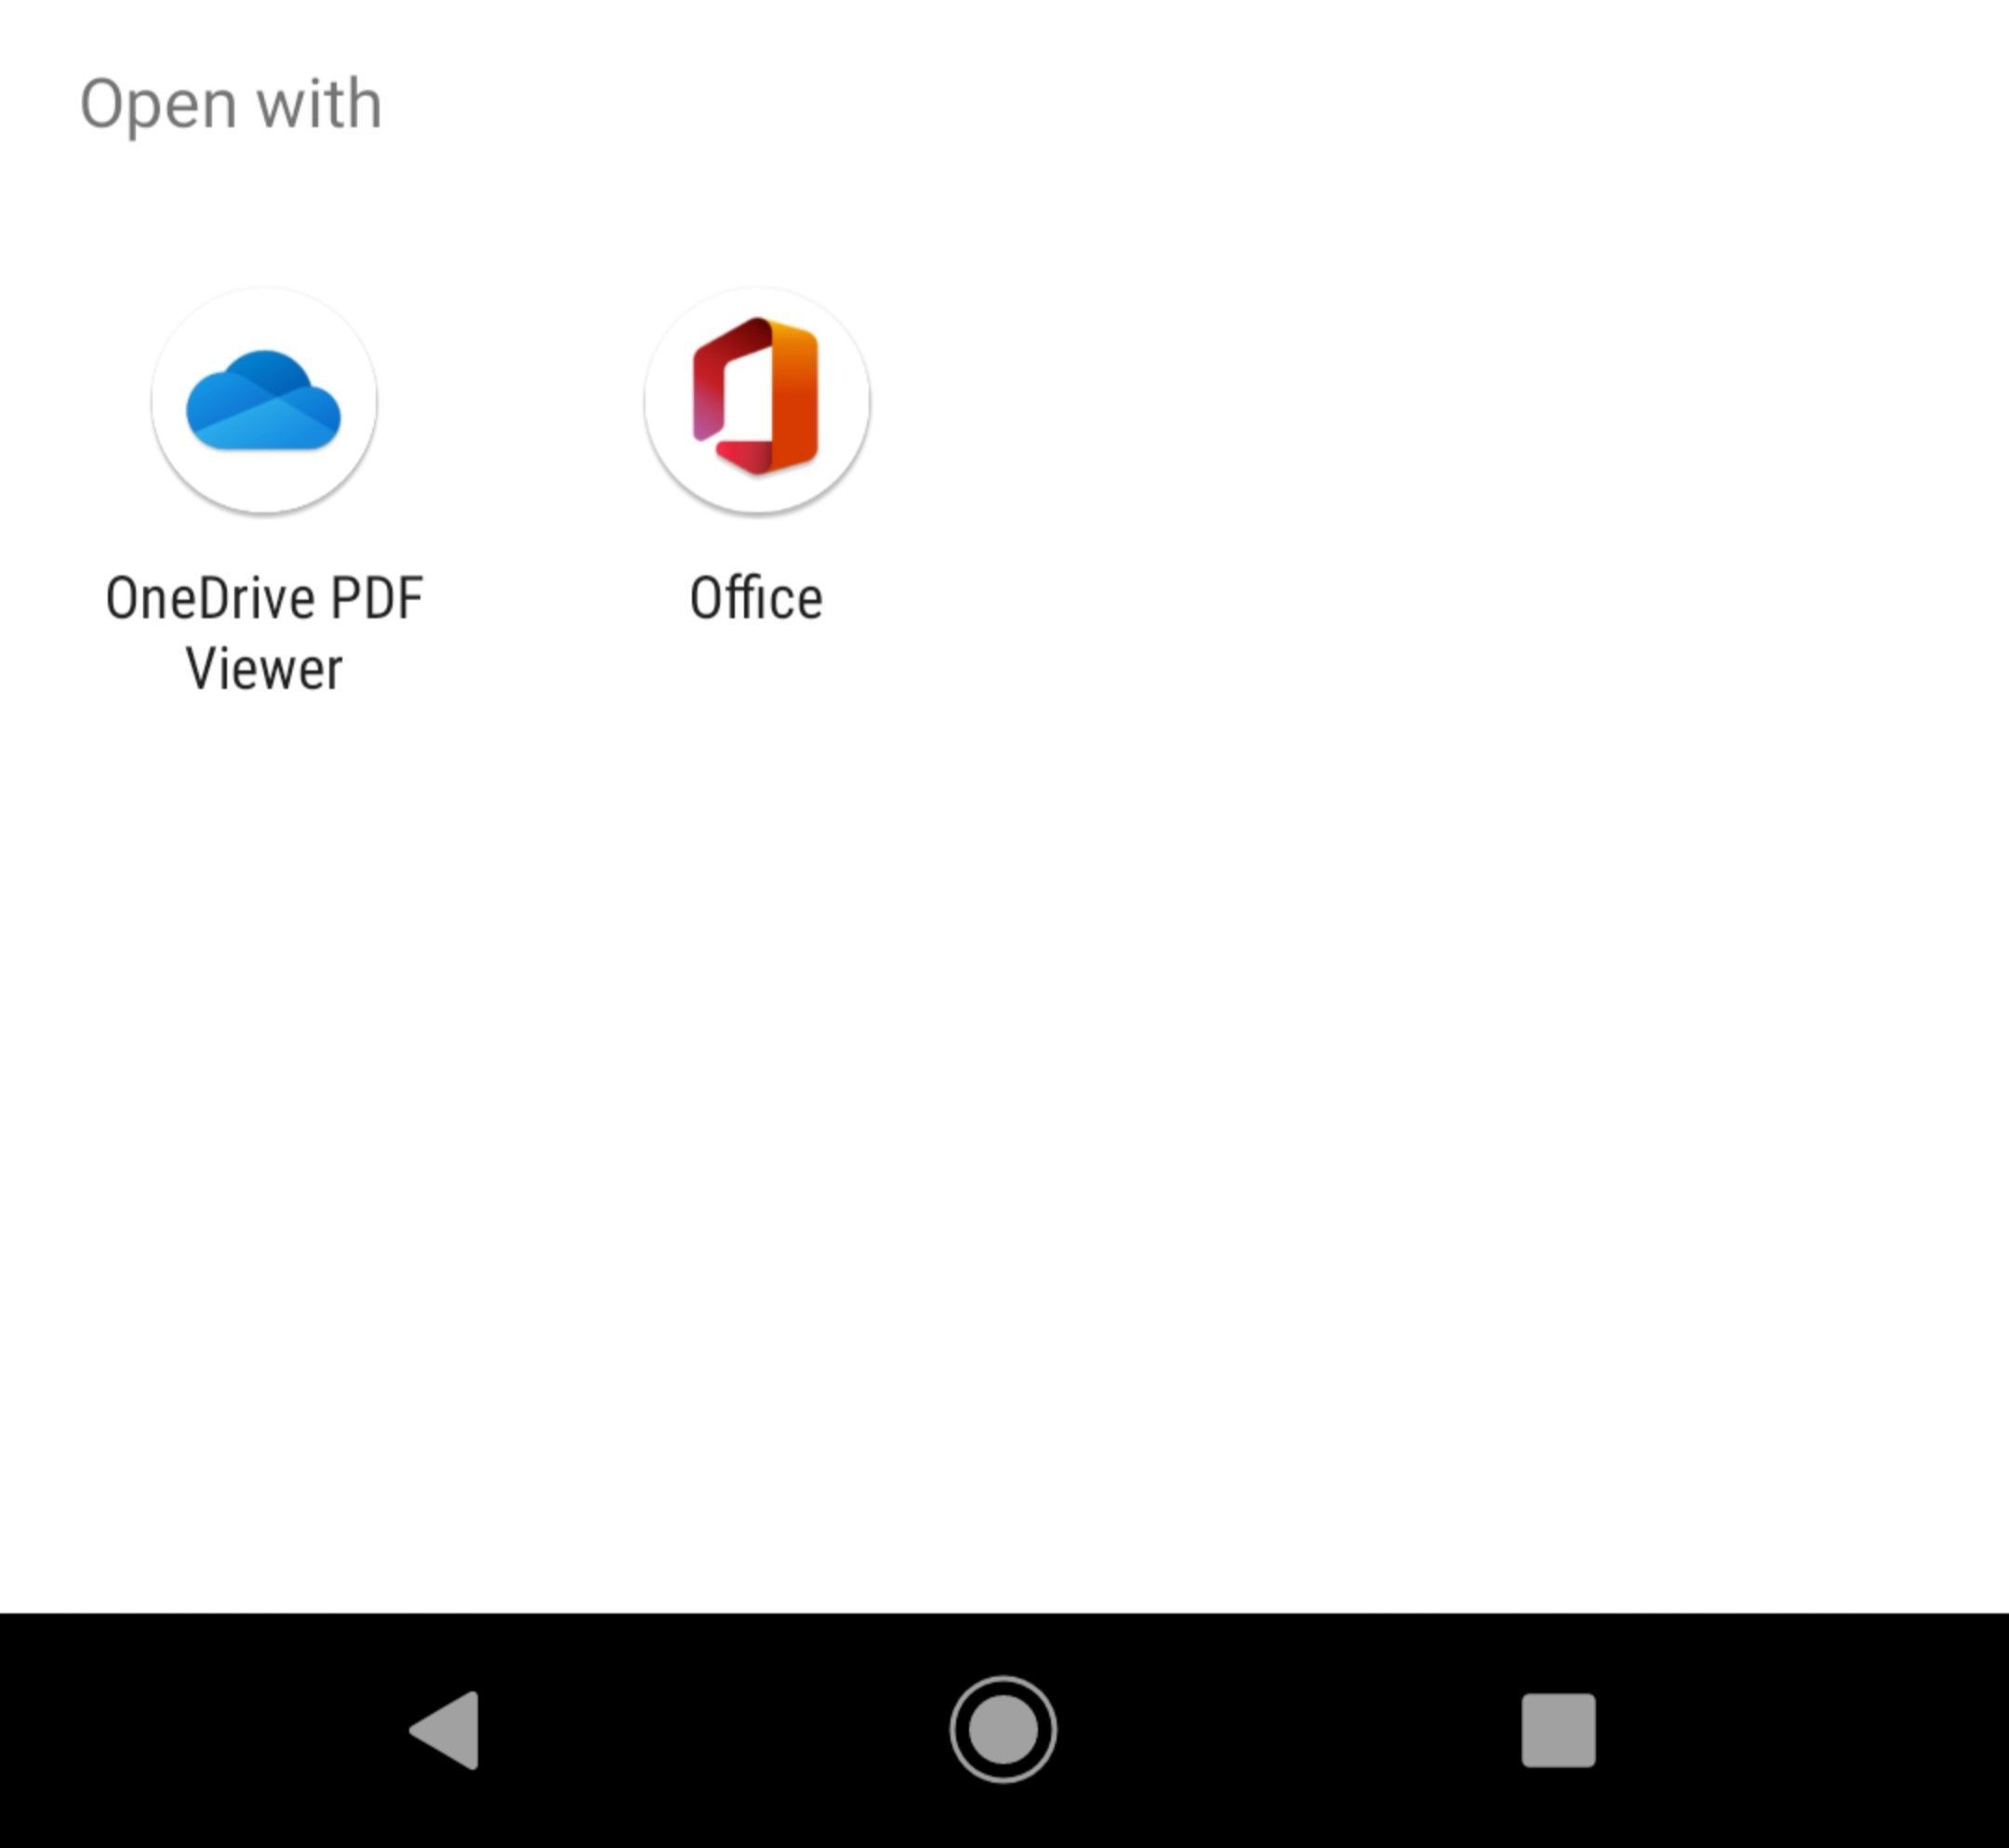Go to the Android home screen
Image resolution: width=2009 pixels, height=1848 pixels.
[1003, 1730]
